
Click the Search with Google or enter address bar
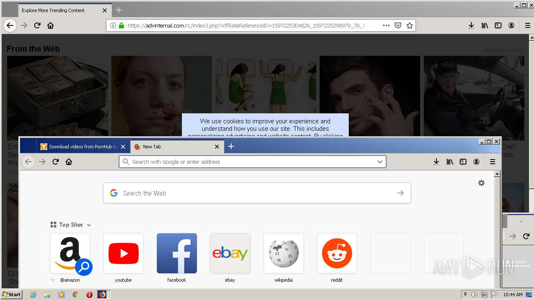252,162
